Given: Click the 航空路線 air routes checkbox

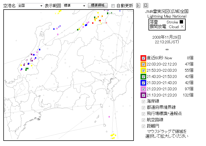Looking at the screenshot, I should (x=143, y=120).
